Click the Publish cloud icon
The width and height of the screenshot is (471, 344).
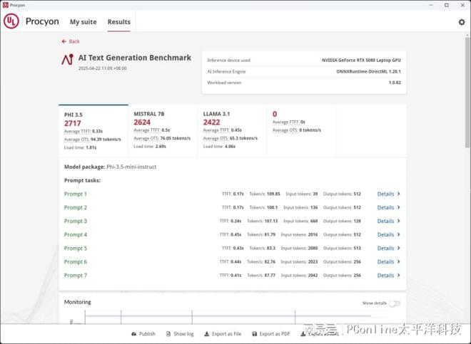[x=134, y=334]
